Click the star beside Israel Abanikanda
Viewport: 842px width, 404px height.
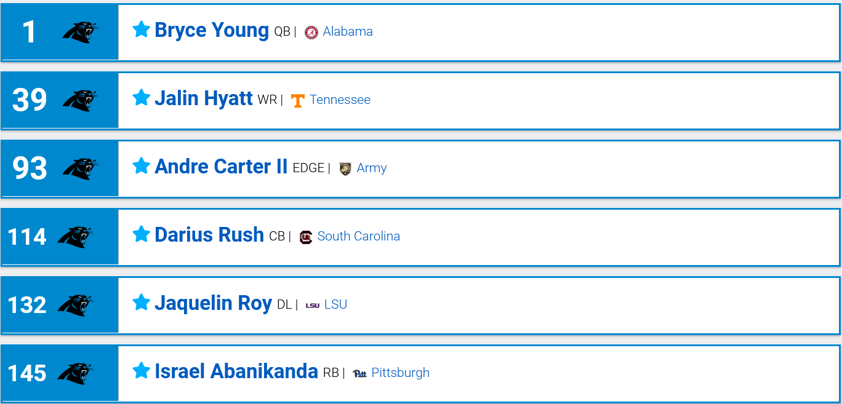(x=141, y=370)
